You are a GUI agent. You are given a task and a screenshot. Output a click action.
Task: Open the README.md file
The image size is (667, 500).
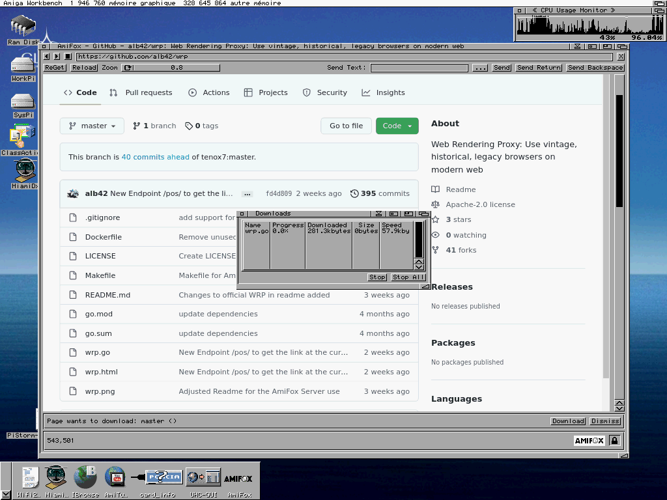click(107, 295)
